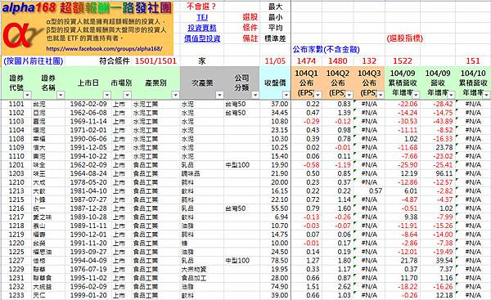Open the 投資實務 hyperlink
The width and height of the screenshot is (491, 300).
pyautogui.click(x=202, y=28)
